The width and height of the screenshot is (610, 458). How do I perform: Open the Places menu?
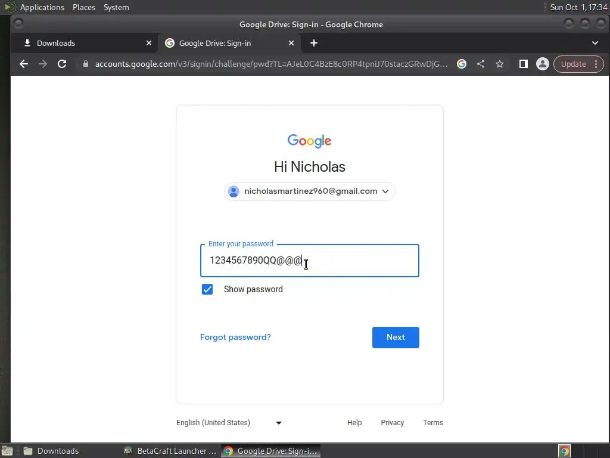click(83, 7)
